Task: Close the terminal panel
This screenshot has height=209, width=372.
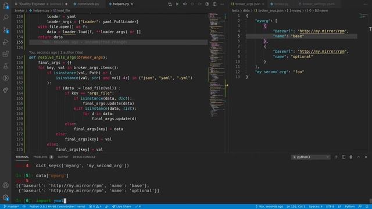Action: 366,157
